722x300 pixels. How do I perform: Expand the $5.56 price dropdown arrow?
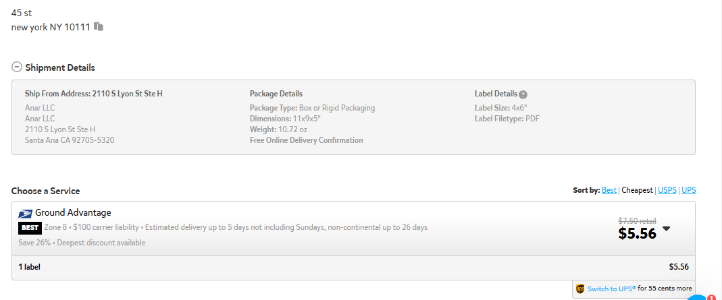click(666, 229)
